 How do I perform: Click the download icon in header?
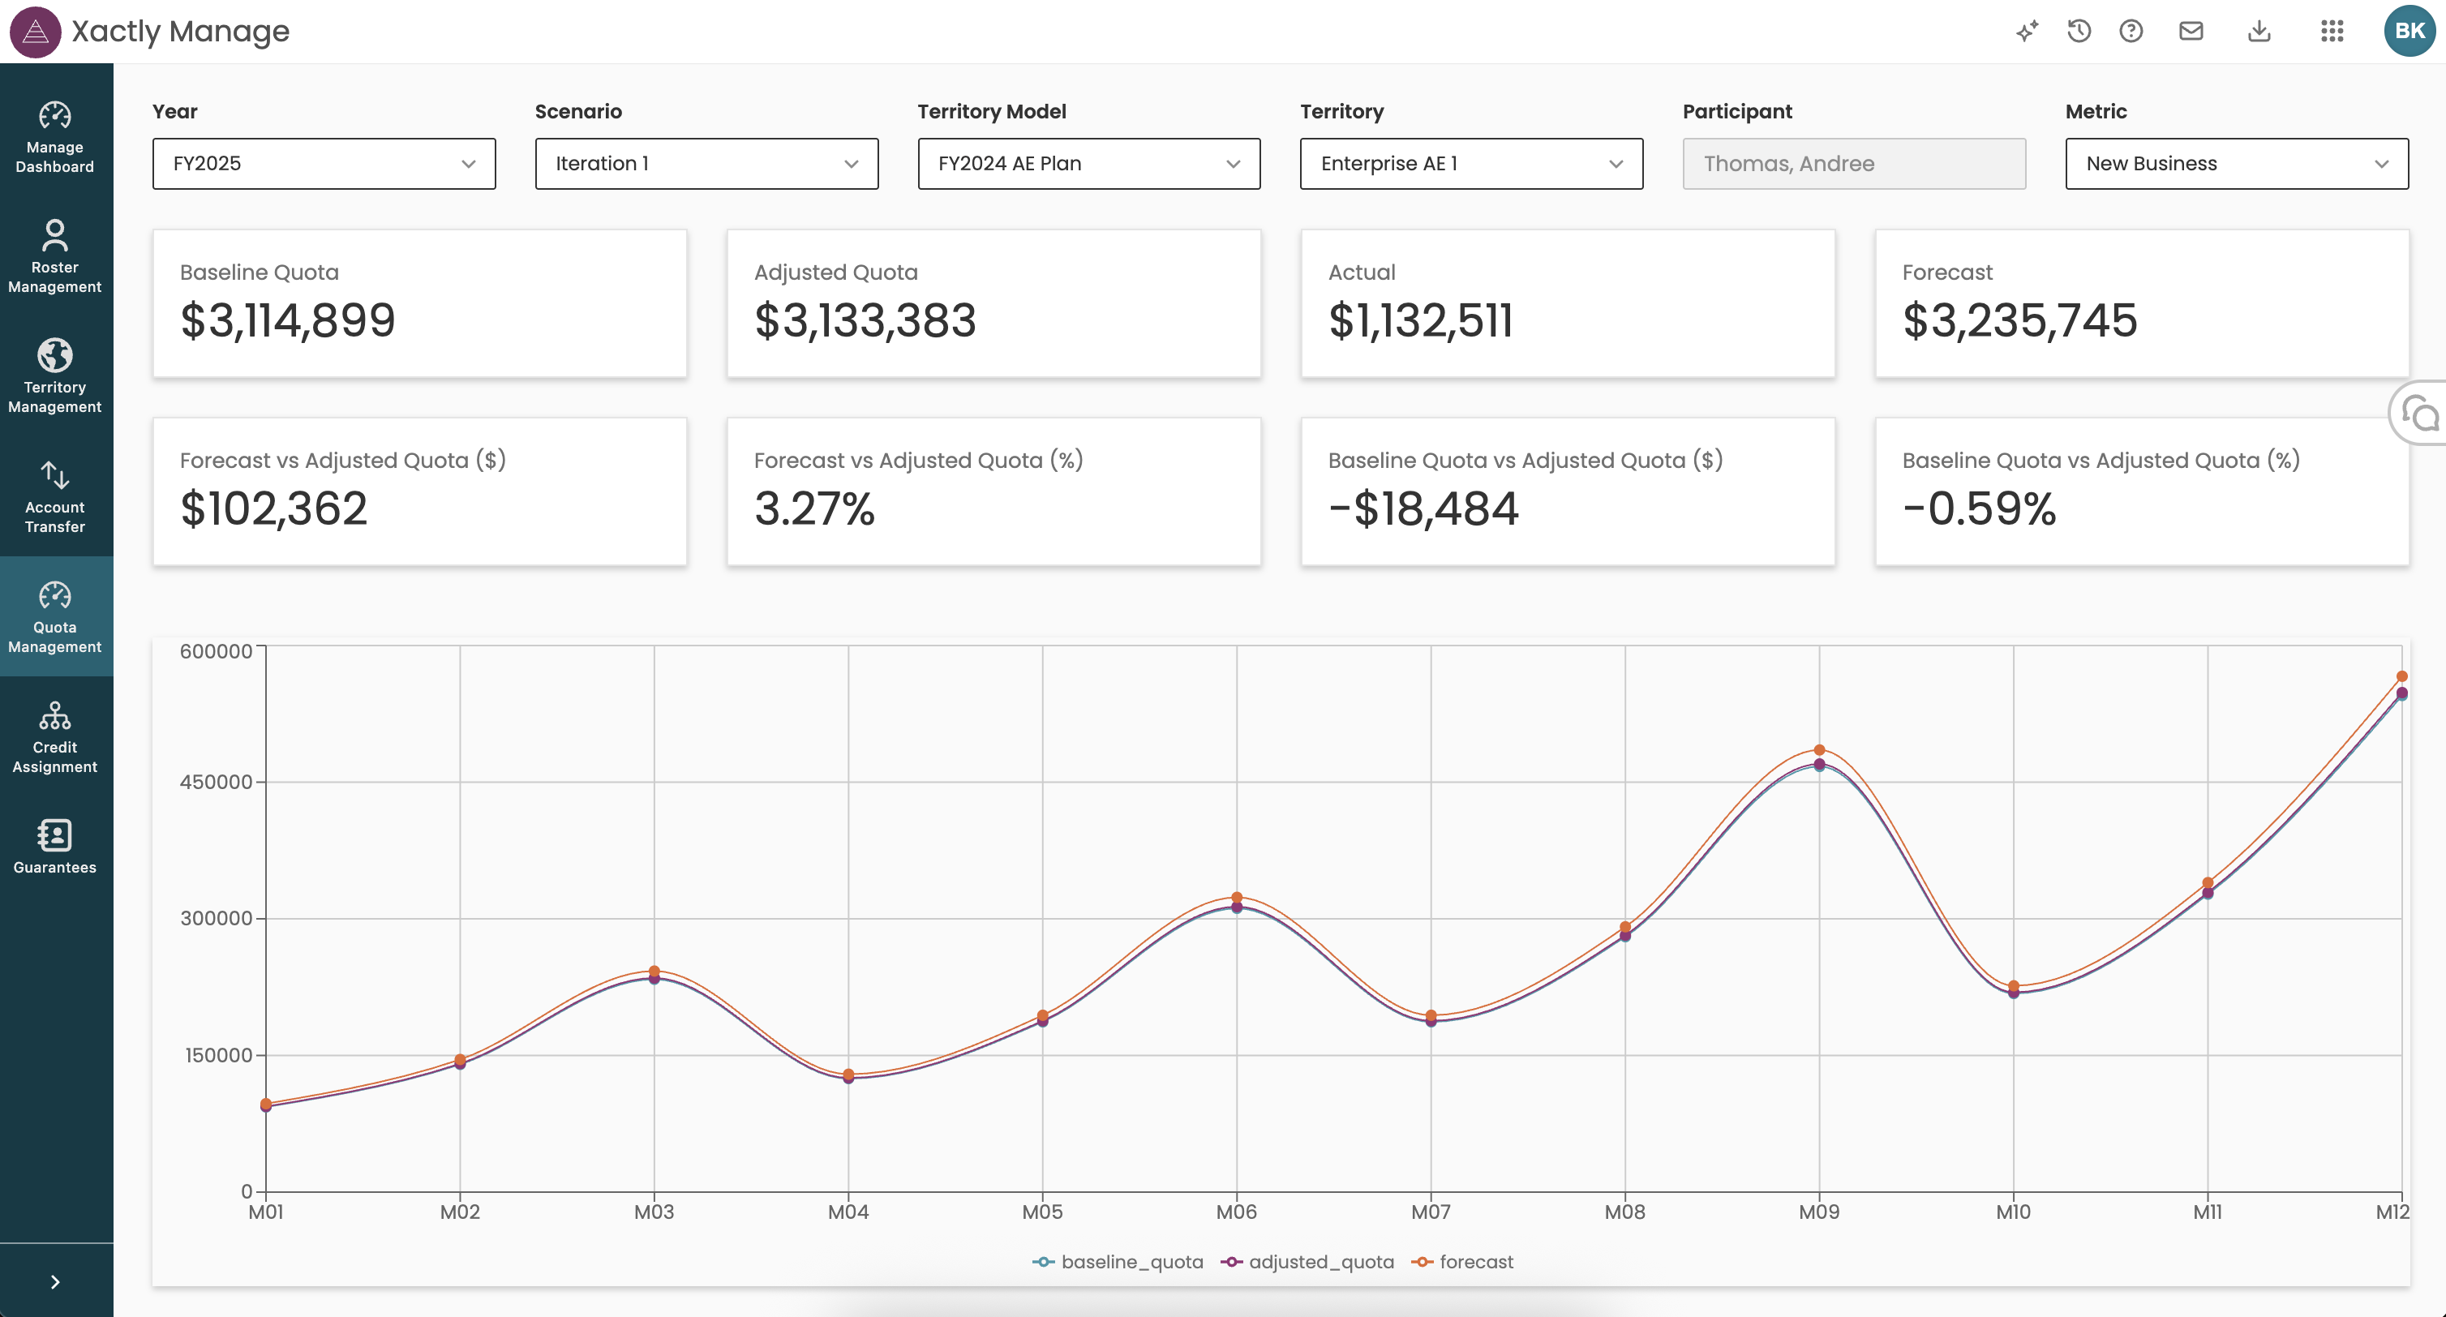[2259, 32]
